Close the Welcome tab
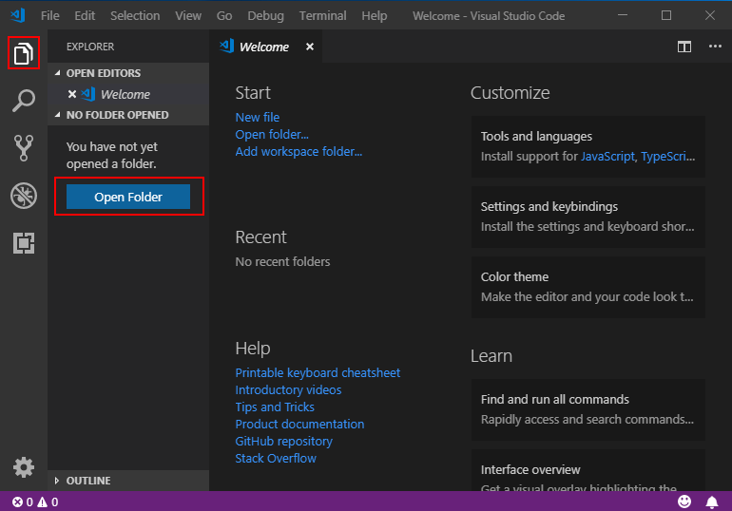This screenshot has width=732, height=511. [x=309, y=47]
